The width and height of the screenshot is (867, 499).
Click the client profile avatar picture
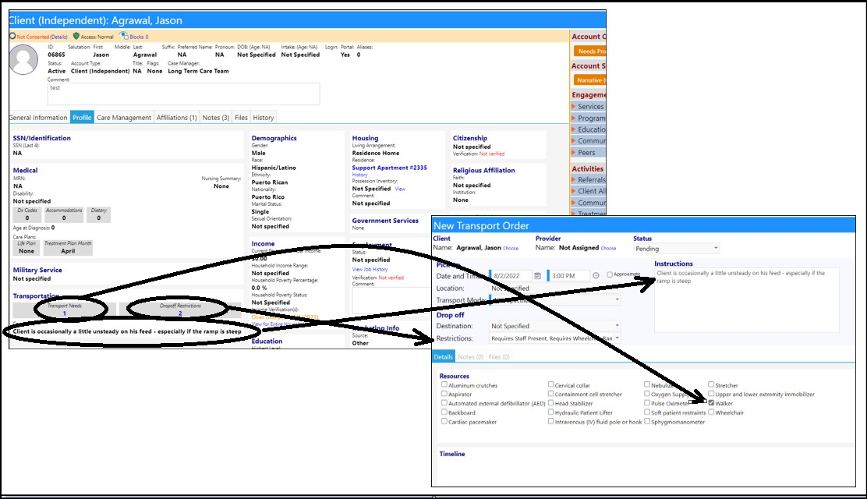point(23,60)
